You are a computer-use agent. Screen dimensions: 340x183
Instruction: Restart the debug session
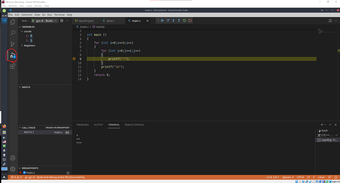click(184, 20)
